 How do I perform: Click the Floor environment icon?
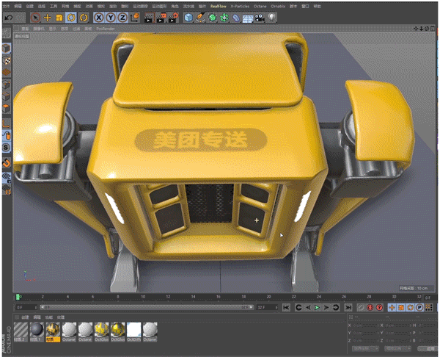[x=248, y=18]
